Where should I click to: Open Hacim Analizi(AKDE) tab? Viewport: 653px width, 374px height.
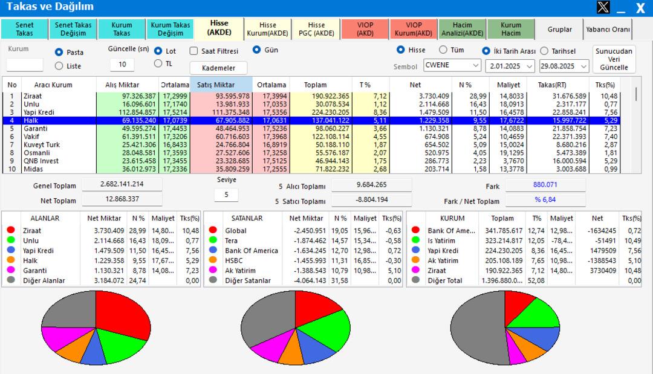click(463, 29)
